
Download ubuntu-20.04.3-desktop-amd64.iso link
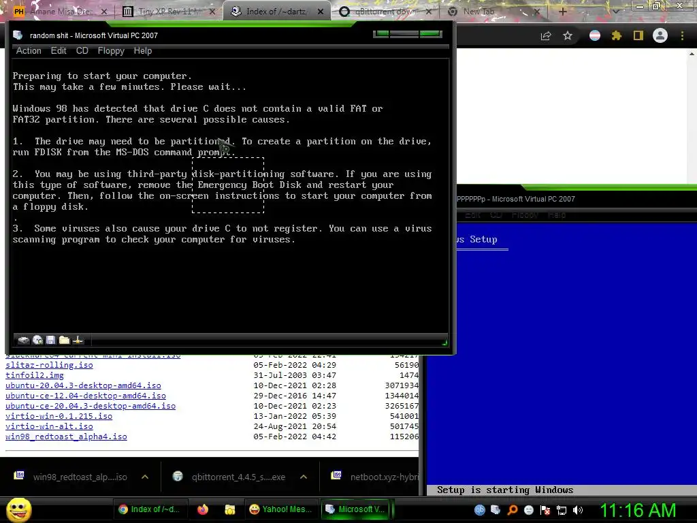pyautogui.click(x=83, y=385)
